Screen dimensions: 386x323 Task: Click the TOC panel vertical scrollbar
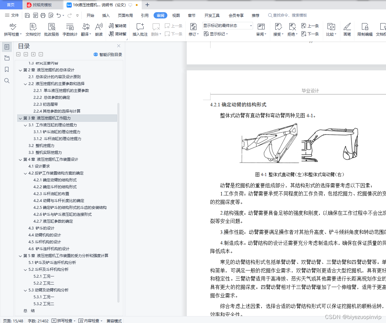click(119, 203)
